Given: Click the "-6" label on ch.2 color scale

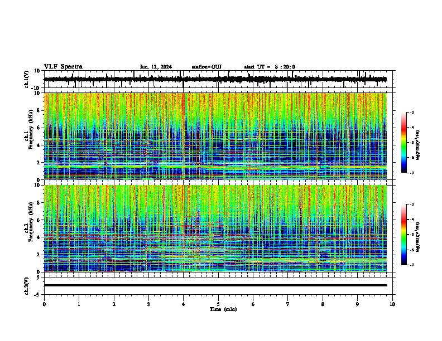Looking at the screenshot, I should (x=412, y=250).
